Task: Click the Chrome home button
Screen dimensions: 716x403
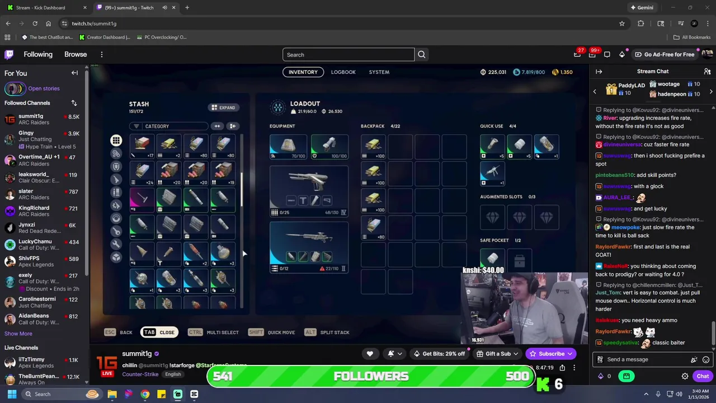Action: [48, 24]
